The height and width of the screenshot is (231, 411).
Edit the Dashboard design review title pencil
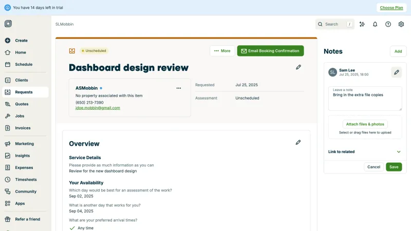coord(298,67)
